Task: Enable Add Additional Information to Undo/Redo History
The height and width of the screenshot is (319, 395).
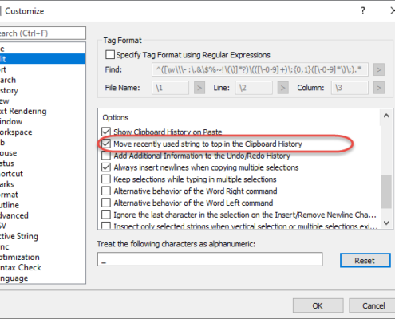Action: (x=106, y=156)
